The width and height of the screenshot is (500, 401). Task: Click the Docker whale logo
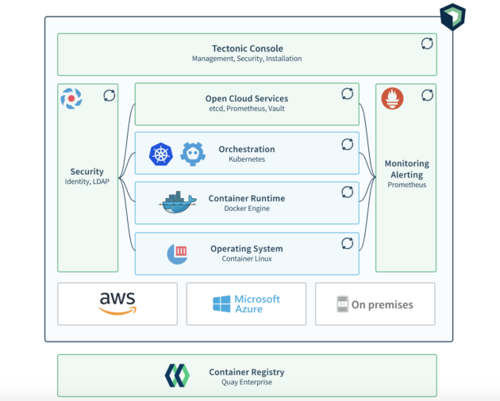[178, 202]
